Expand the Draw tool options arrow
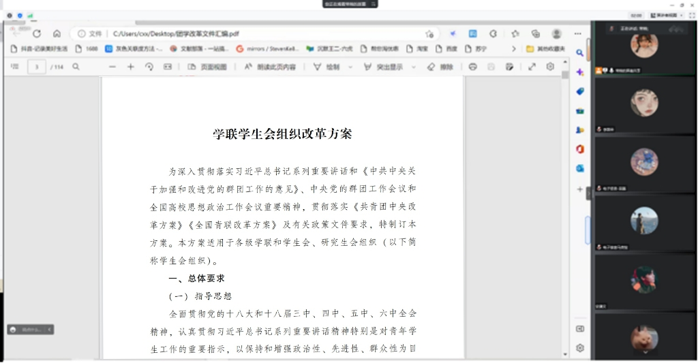 350,67
